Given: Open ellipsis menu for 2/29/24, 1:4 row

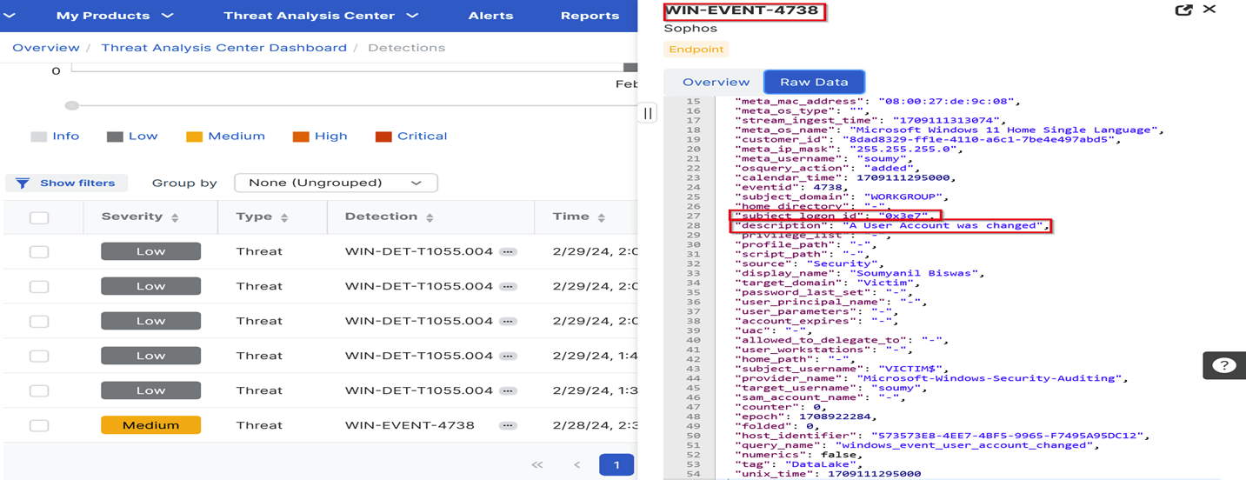Looking at the screenshot, I should pyautogui.click(x=508, y=357).
